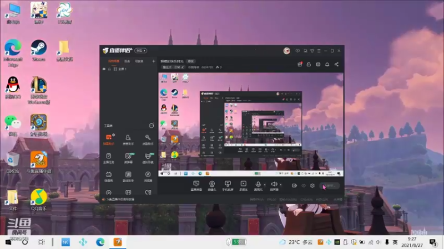
Task: Click the live preview area
Action: pos(251,124)
